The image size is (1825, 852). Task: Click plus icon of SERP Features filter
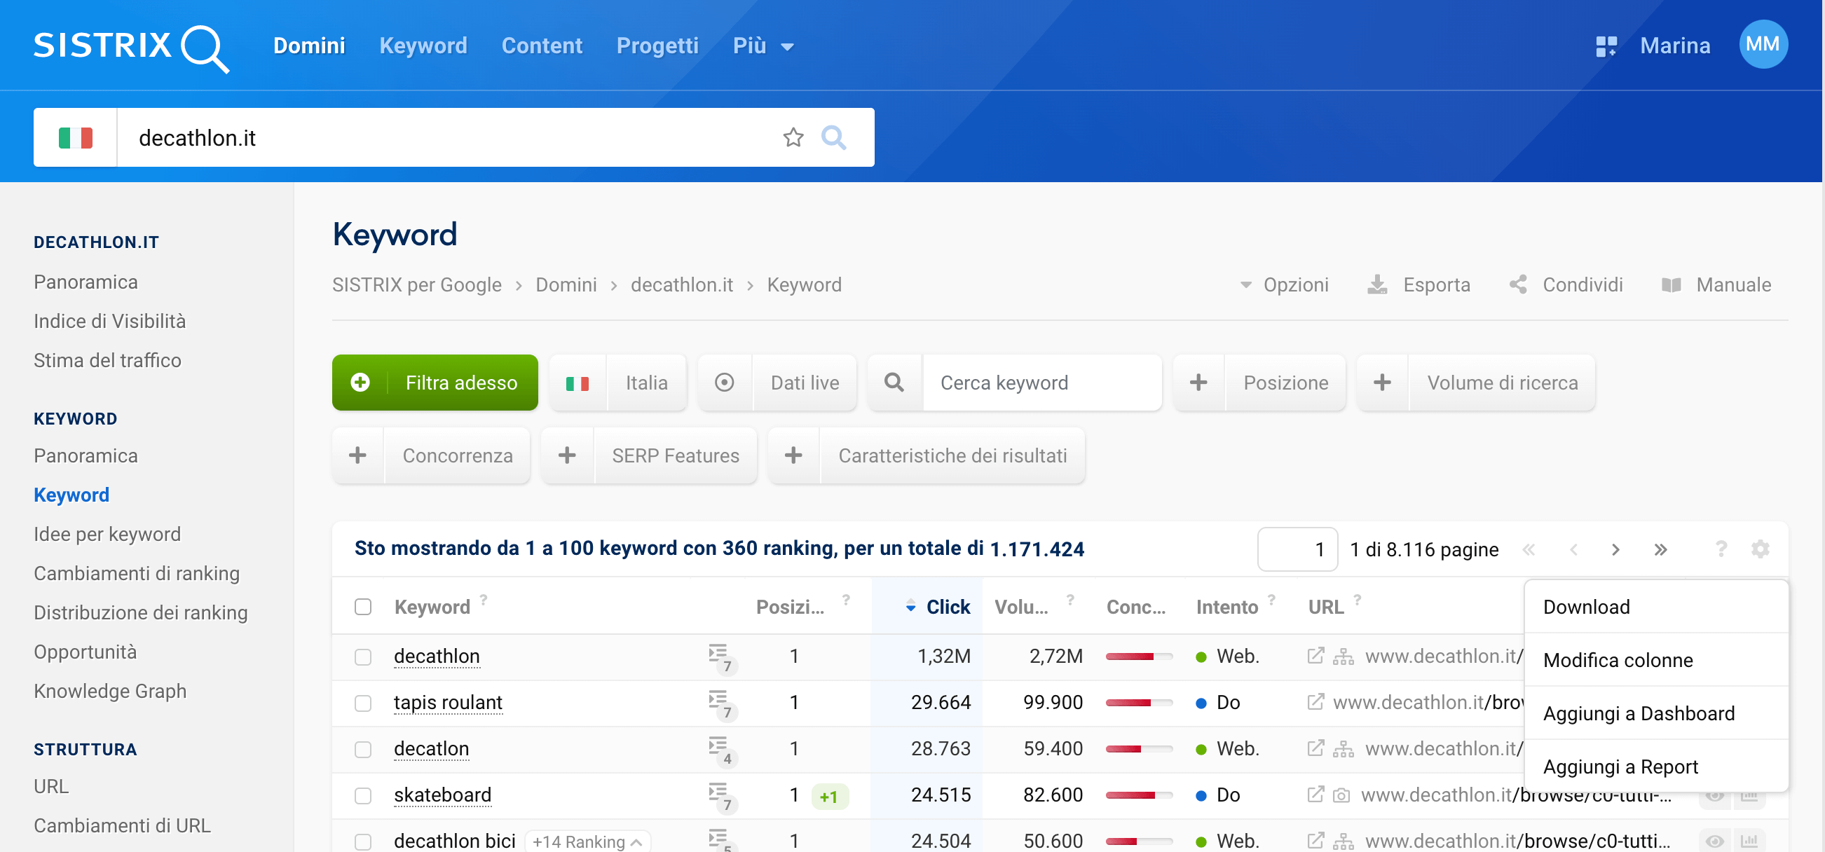[567, 455]
